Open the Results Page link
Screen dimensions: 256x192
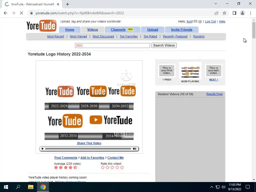214,94
